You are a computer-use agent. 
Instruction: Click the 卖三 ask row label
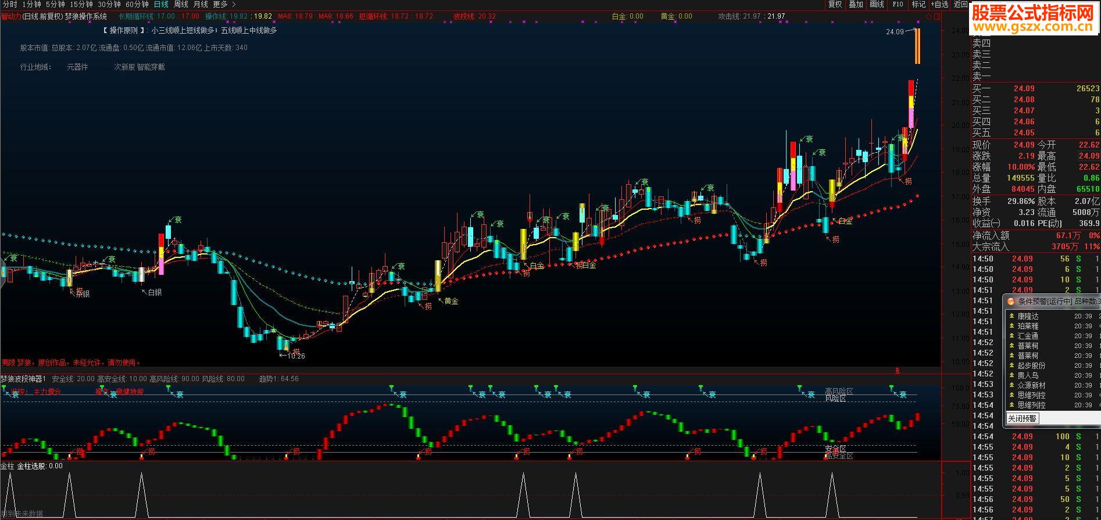tap(981, 54)
